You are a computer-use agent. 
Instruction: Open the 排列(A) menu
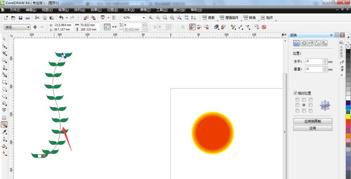[x=79, y=10]
